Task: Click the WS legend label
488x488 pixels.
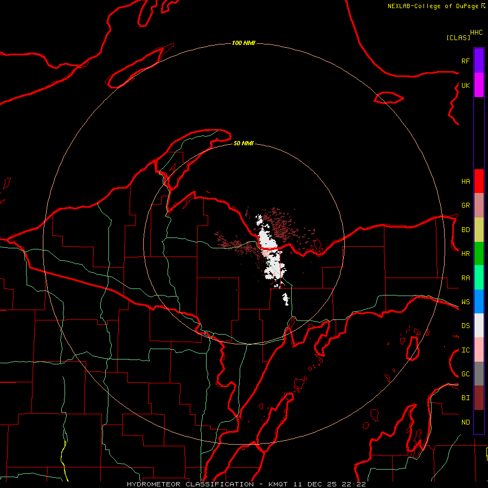Action: pos(465,302)
